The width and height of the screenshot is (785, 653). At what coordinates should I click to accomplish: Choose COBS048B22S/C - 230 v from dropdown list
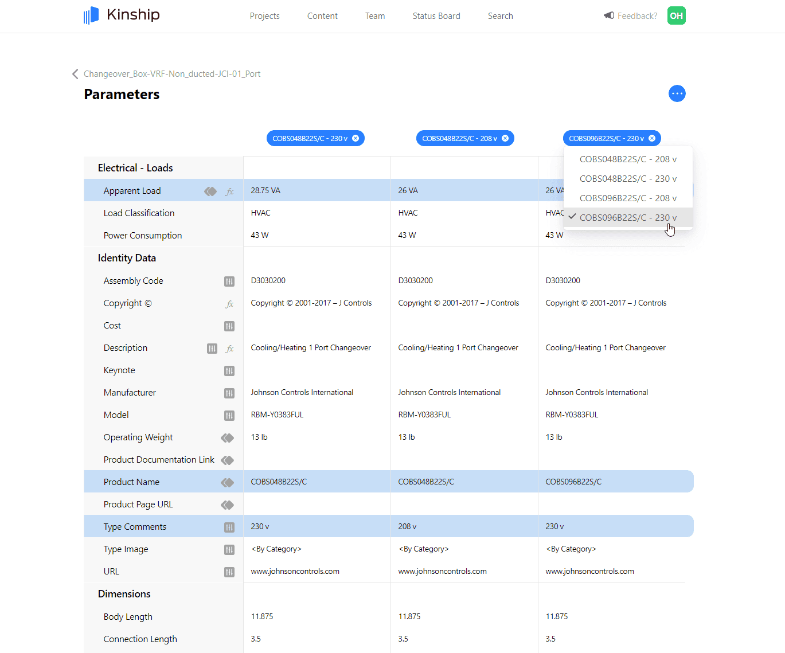(x=628, y=179)
